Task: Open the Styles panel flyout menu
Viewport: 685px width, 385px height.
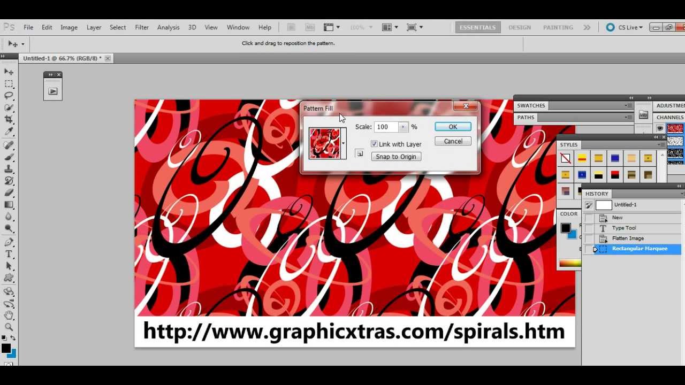Action: (660, 145)
